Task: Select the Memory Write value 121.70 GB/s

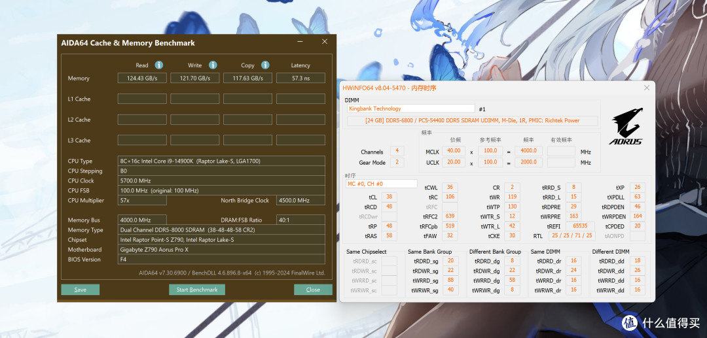Action: pos(195,78)
